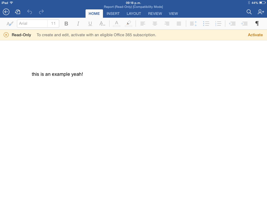
Task: Align text right
Action: pyautogui.click(x=167, y=23)
